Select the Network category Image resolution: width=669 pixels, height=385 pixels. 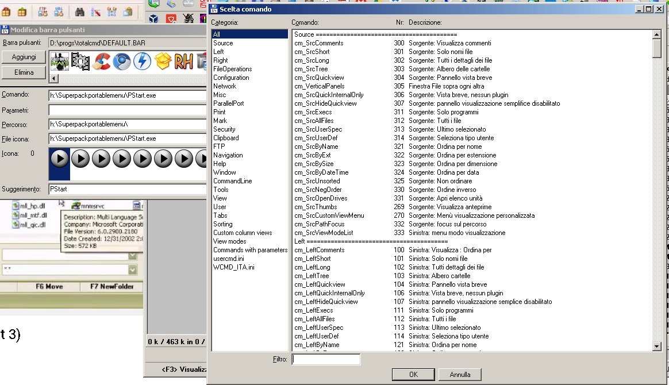pyautogui.click(x=225, y=86)
